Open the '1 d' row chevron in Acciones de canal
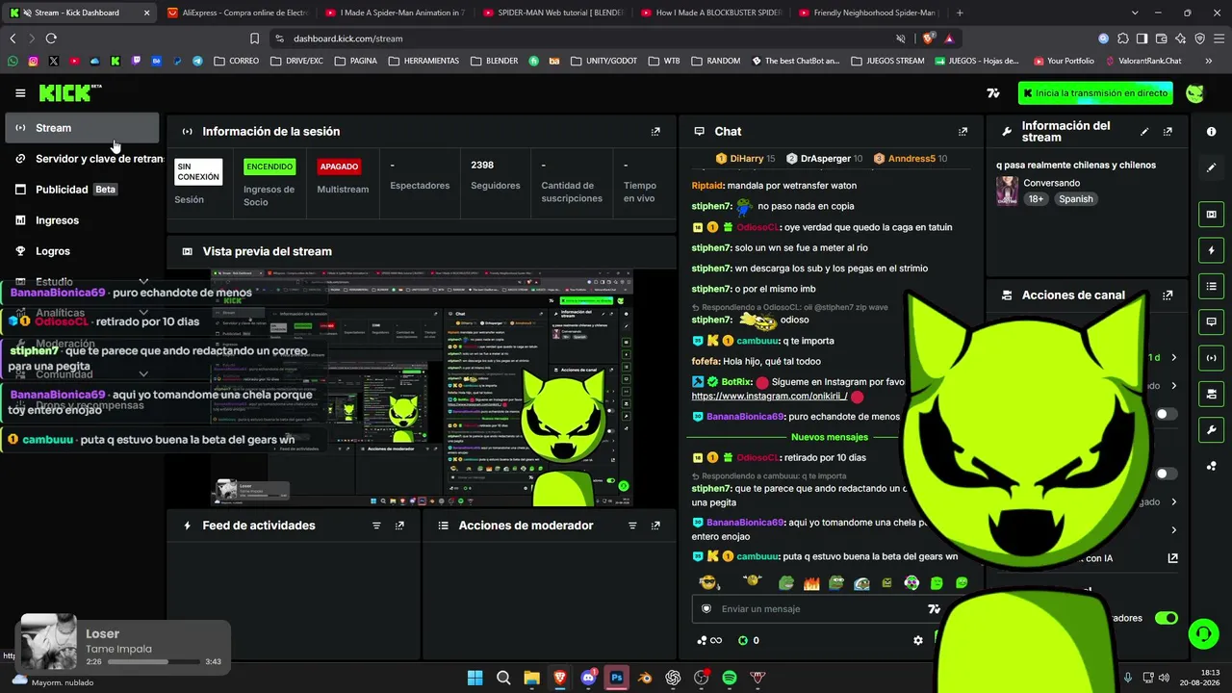1232x693 pixels. tap(1173, 358)
